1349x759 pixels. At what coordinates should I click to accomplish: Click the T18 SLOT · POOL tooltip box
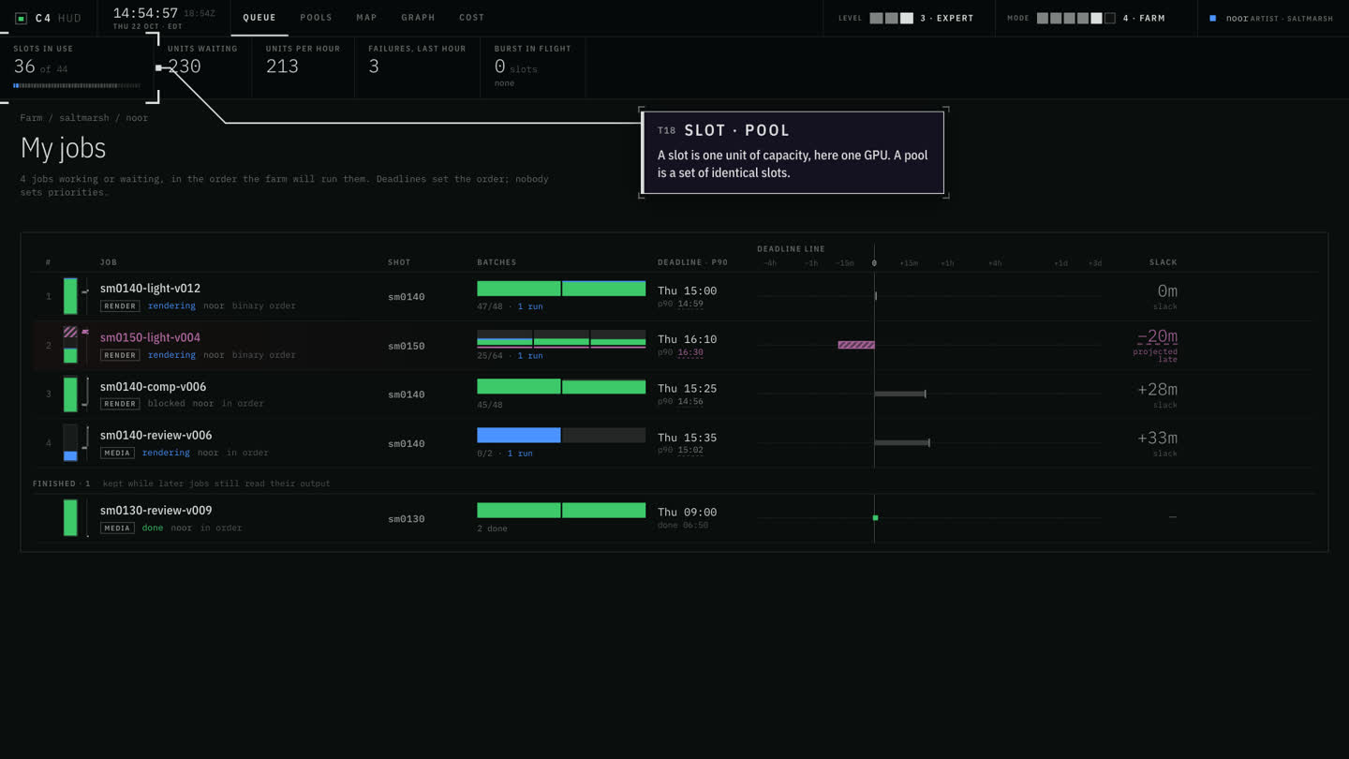click(x=793, y=153)
